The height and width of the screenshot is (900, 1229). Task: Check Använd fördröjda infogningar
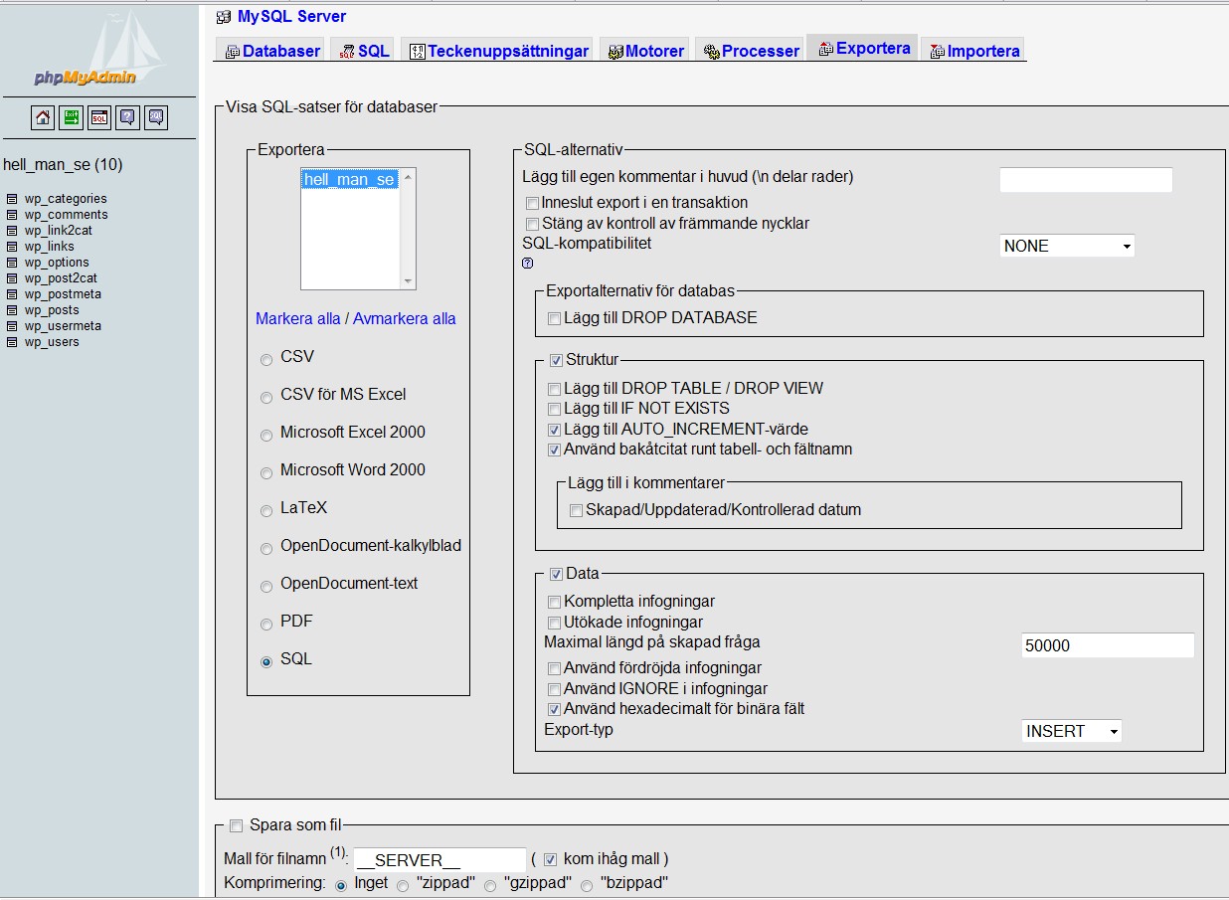(555, 669)
